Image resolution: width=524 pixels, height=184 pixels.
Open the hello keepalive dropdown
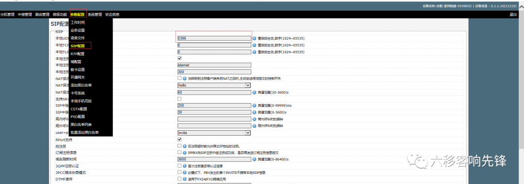tap(214, 85)
